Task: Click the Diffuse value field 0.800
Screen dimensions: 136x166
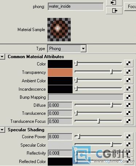Action: (x=60, y=105)
